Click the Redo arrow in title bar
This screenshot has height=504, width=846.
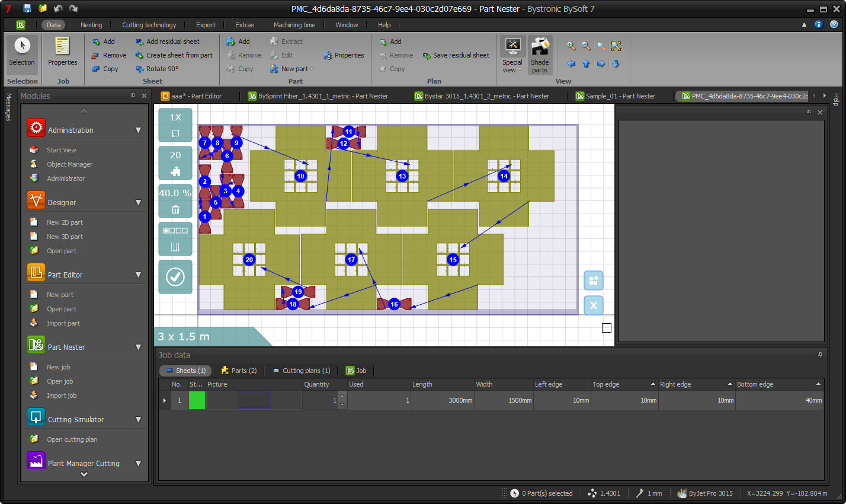click(x=73, y=8)
